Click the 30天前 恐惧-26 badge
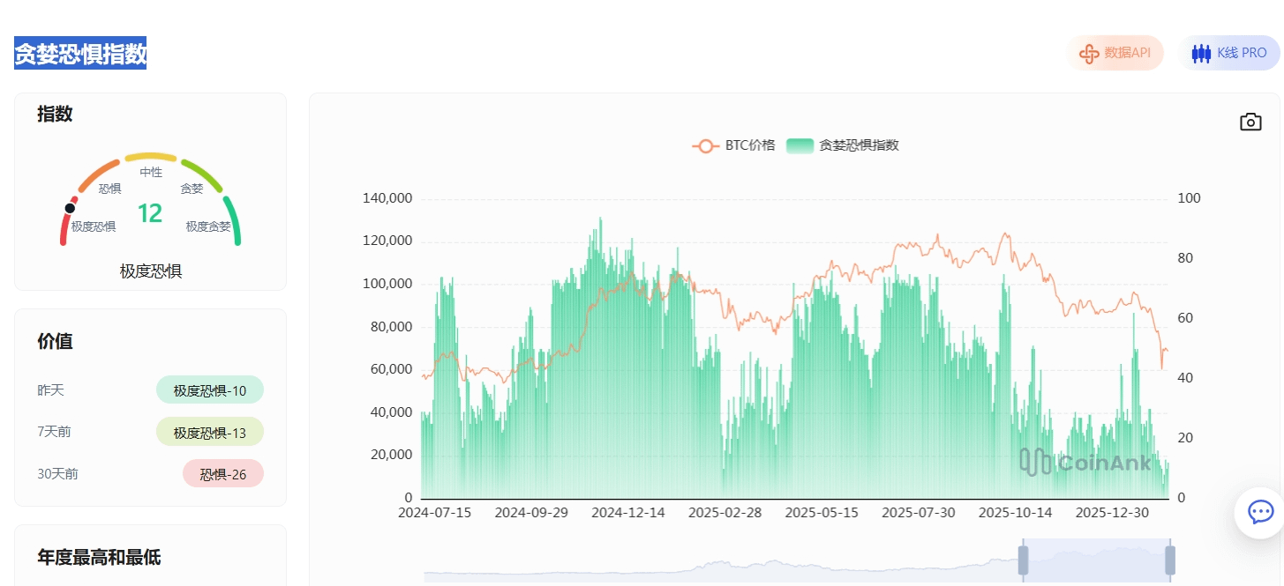 [x=223, y=474]
